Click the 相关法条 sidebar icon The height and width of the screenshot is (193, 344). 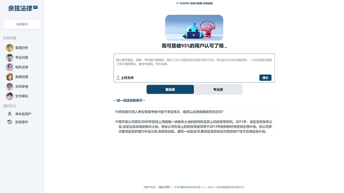[9, 67]
